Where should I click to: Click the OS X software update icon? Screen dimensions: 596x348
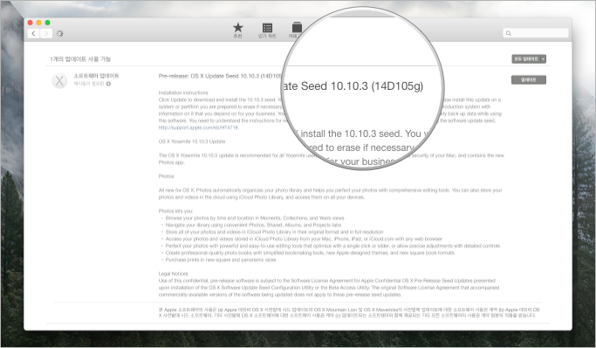pos(59,80)
